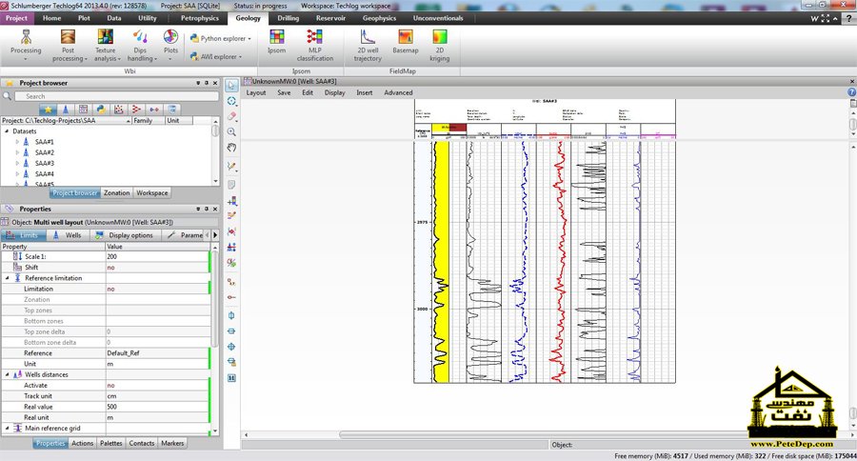Select the SAA#3 dataset row
857x461 pixels.
pyautogui.click(x=45, y=163)
